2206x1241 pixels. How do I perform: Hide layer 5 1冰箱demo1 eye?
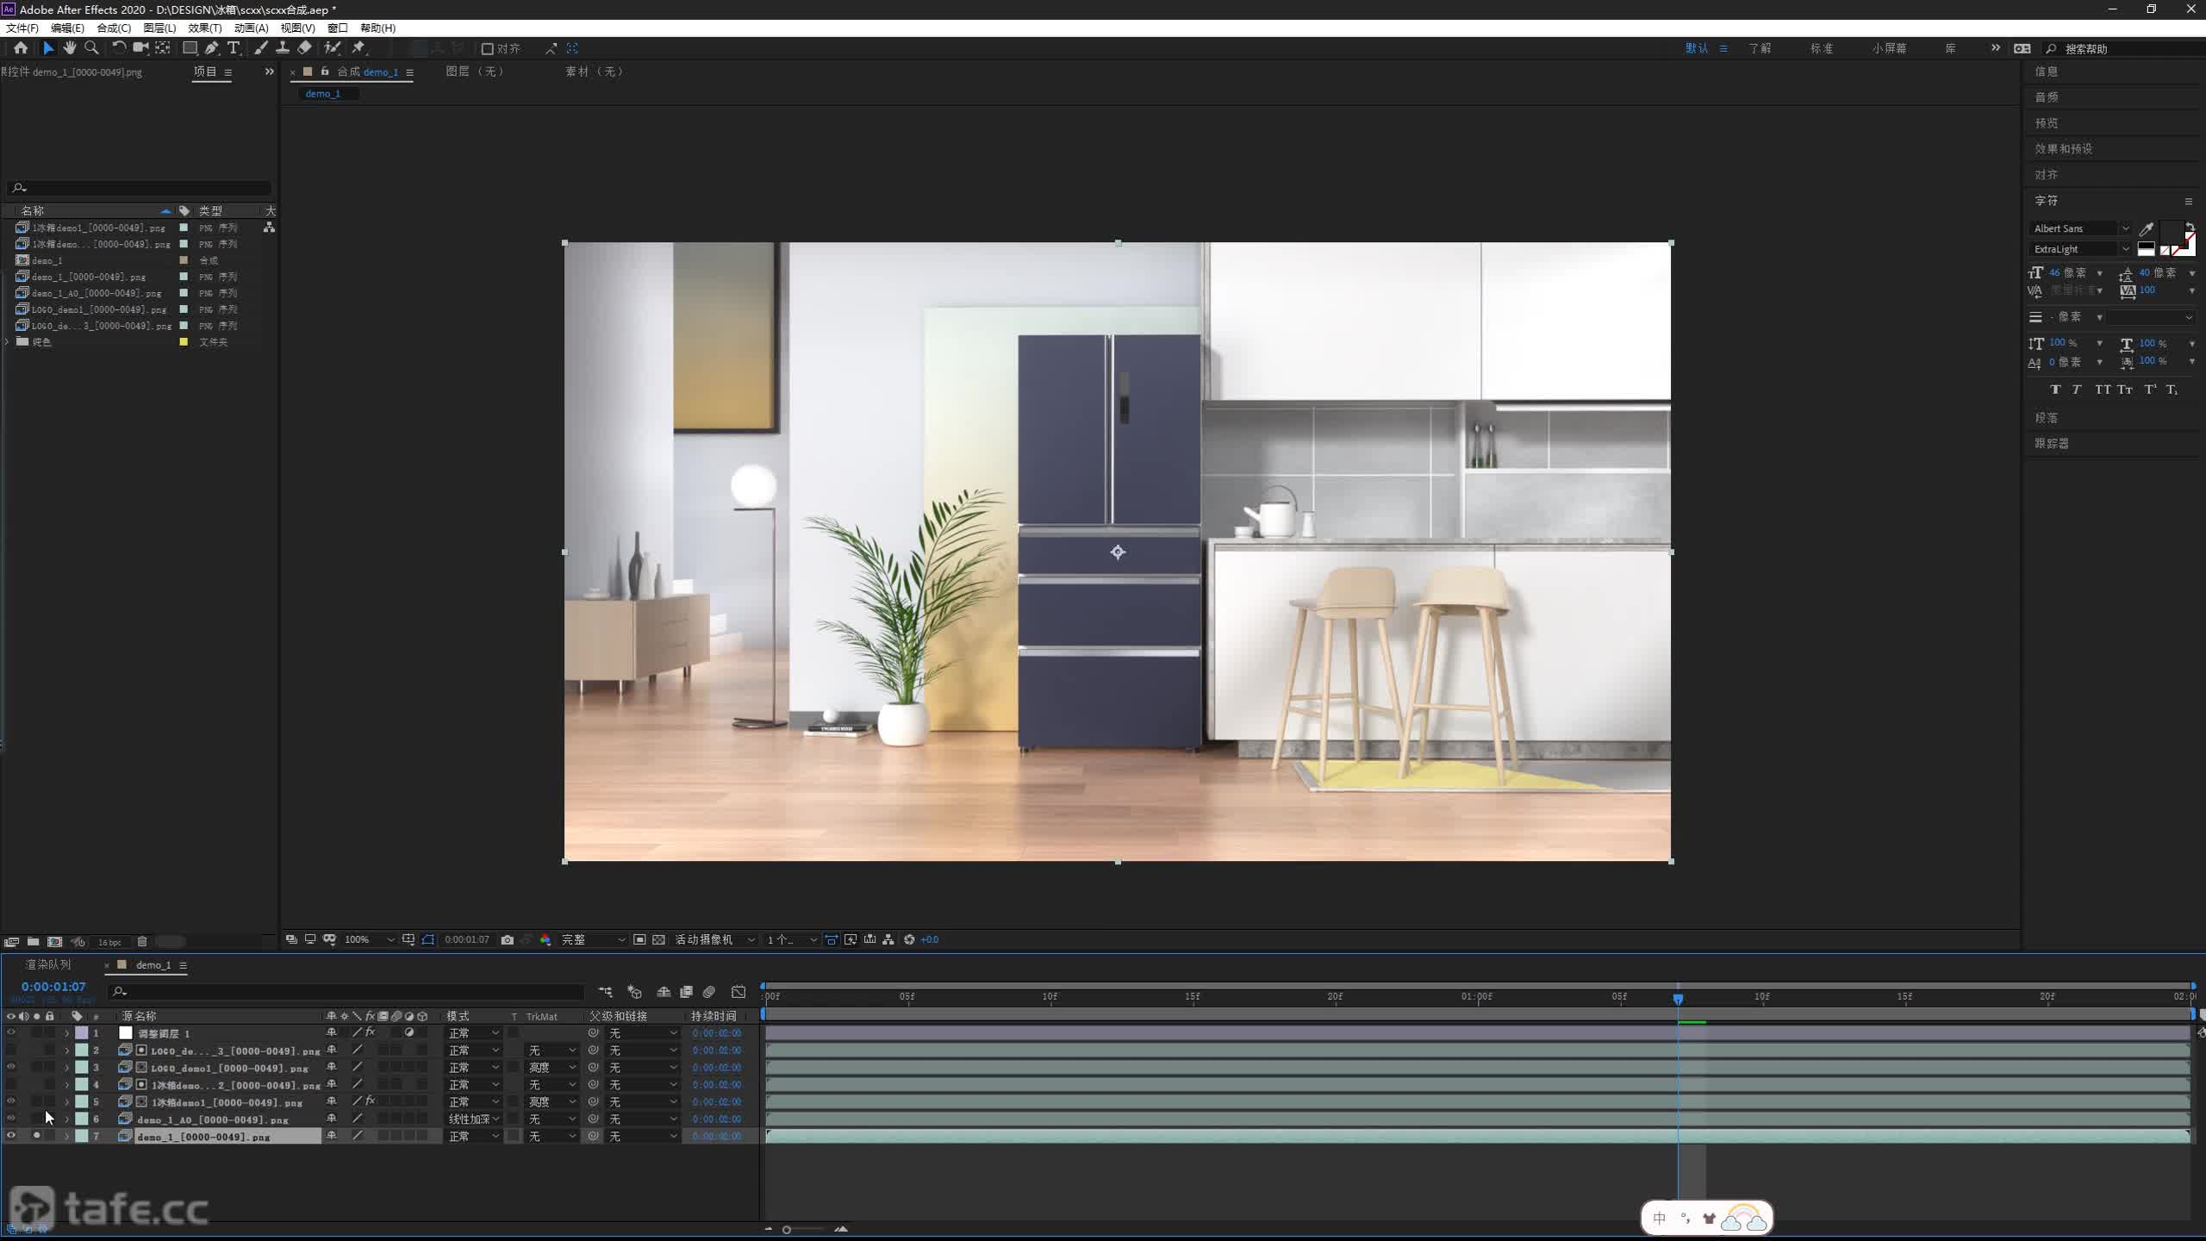[11, 1101]
